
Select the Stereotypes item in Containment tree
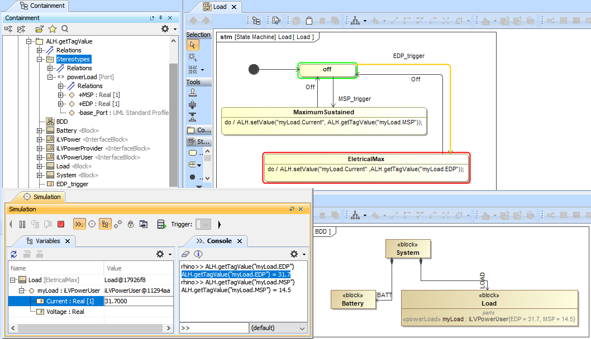(x=73, y=59)
